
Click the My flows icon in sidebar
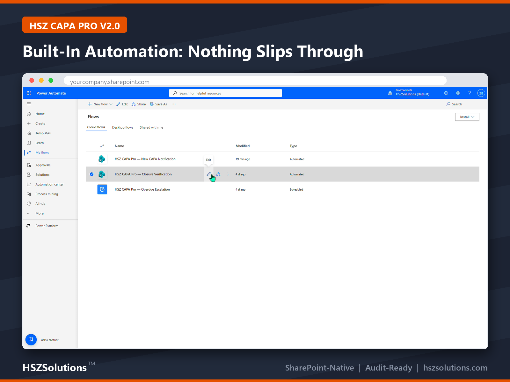click(29, 152)
